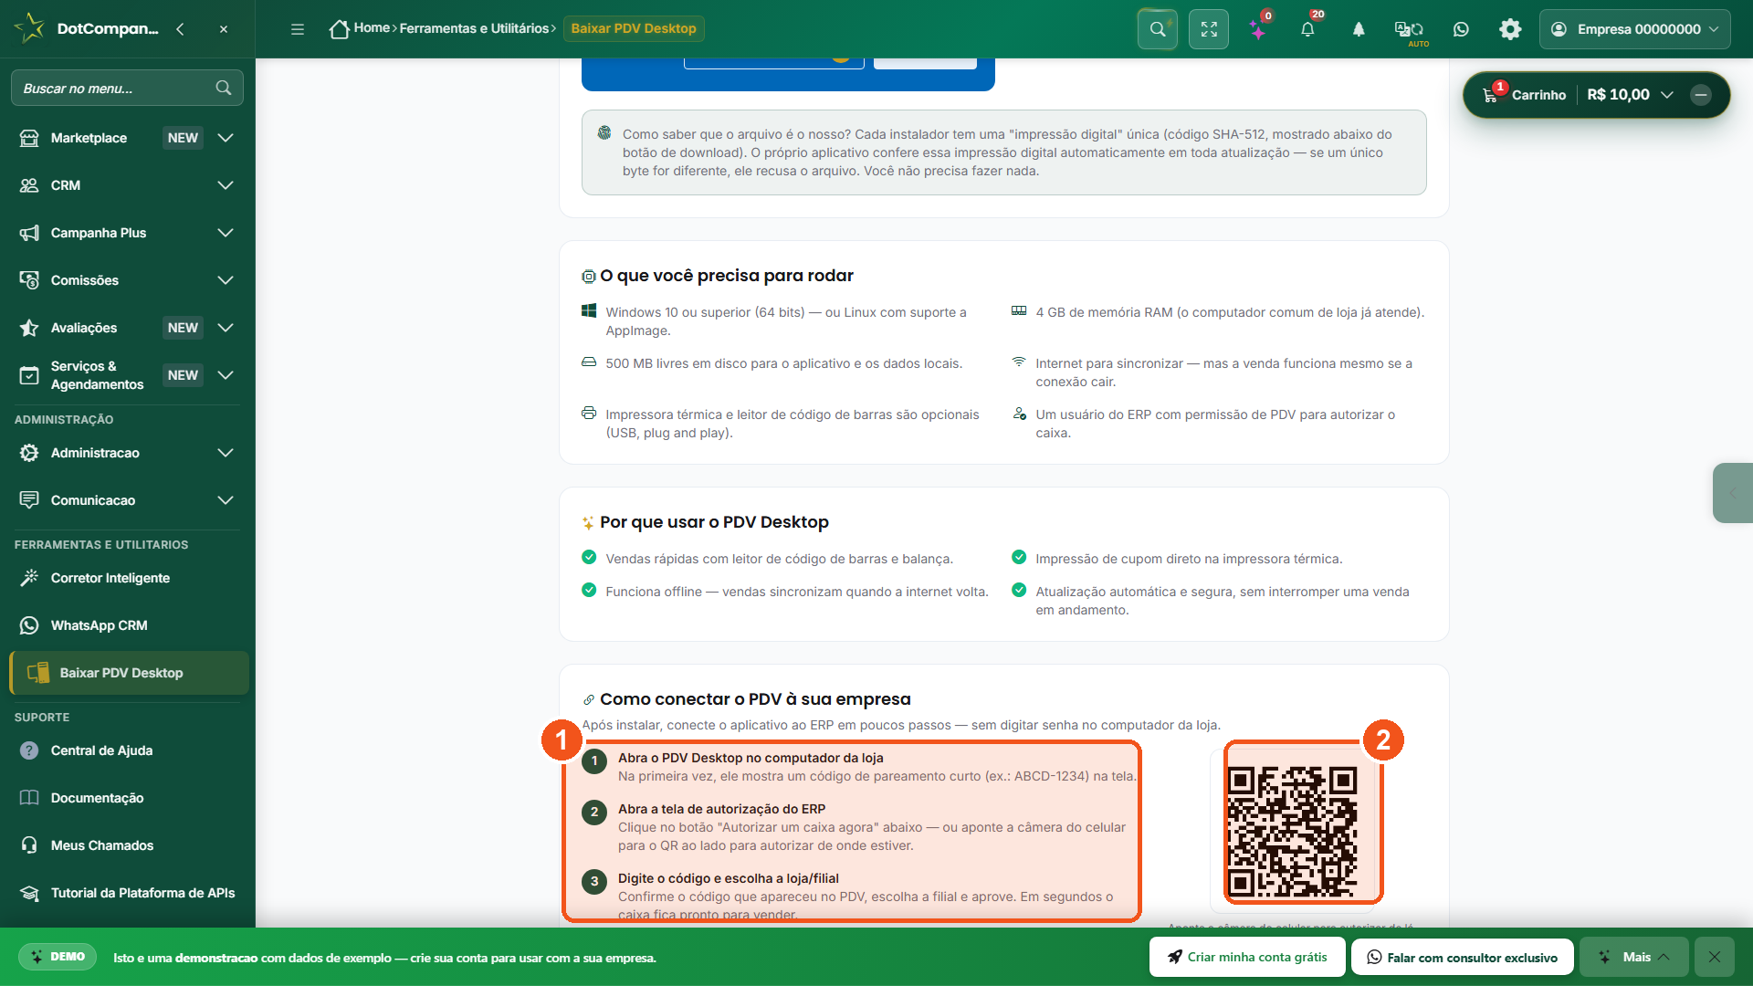Close the sidebar panel X icon
Screen dimensions: 1753x986
coord(224,29)
